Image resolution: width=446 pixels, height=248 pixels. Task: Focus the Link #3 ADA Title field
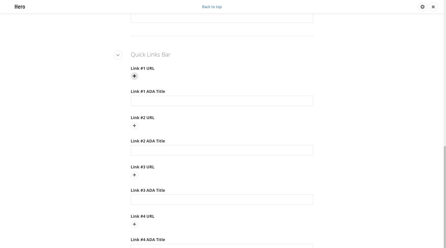click(x=222, y=200)
